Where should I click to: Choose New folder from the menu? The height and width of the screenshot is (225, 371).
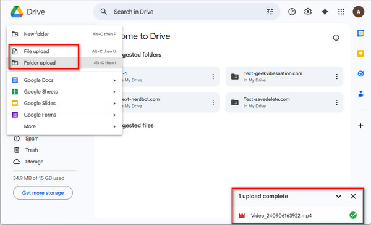(x=64, y=34)
